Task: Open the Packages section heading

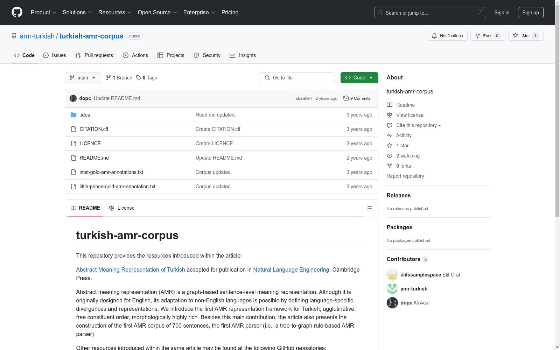Action: (399, 227)
